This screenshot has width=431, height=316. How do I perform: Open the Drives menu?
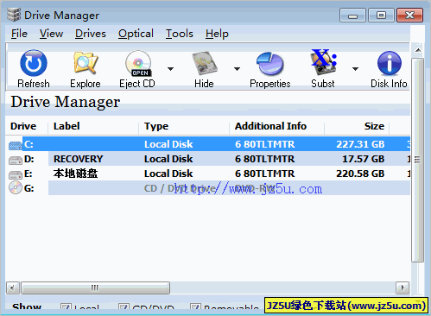click(91, 34)
